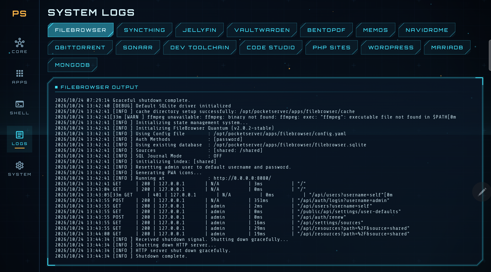
Task: Open the Shell terminal icon
Action: coord(20,104)
